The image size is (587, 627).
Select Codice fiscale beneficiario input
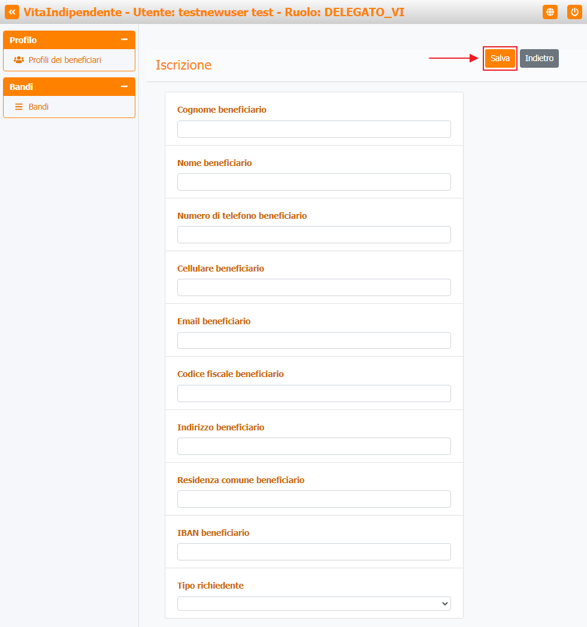tap(314, 393)
